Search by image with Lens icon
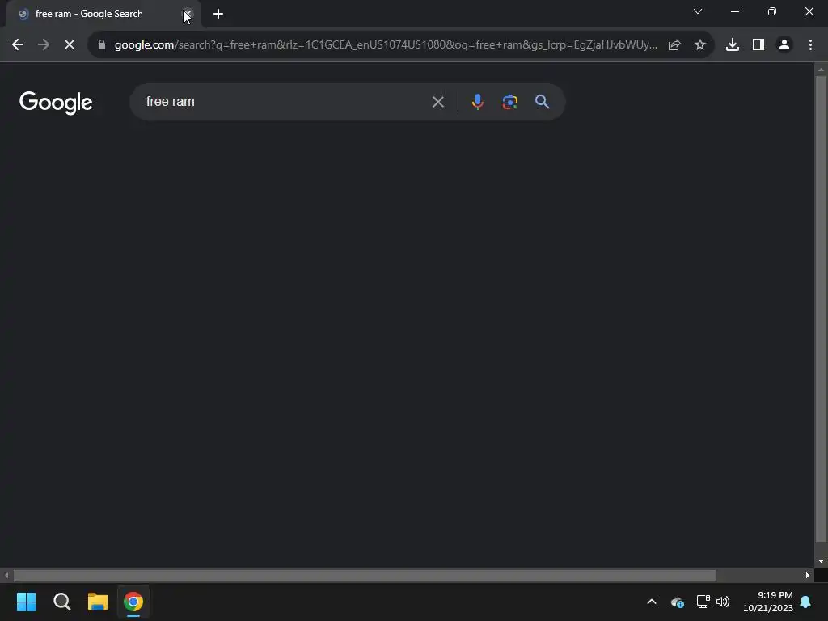828x621 pixels. (509, 102)
